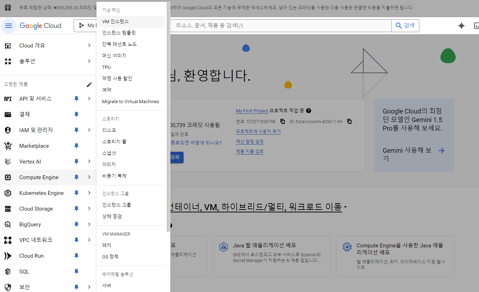Click the Compute Engine chip icon
Screen dimensions: 479x292
coord(8,177)
